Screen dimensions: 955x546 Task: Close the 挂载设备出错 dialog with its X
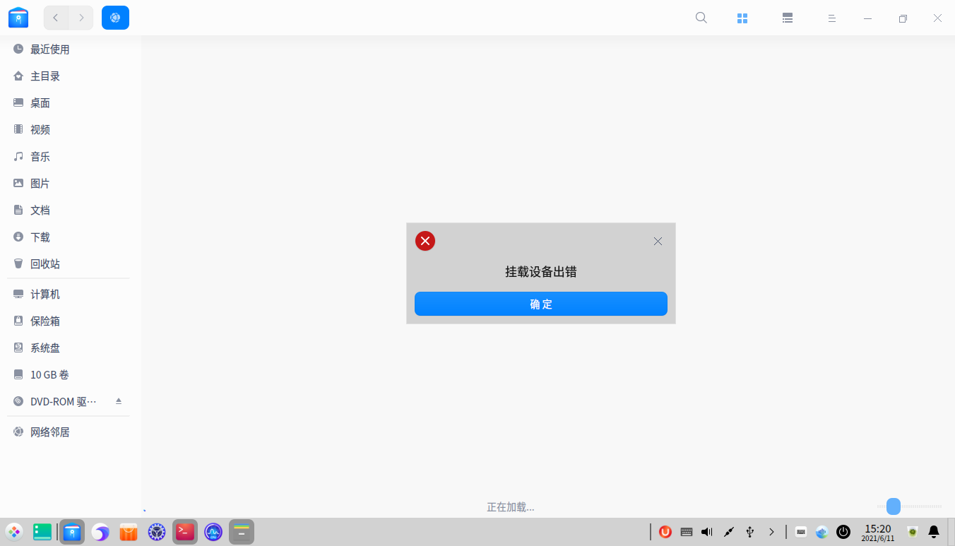coord(658,241)
